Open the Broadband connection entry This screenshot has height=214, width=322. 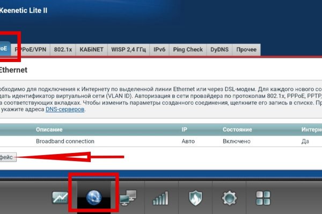[64, 141]
